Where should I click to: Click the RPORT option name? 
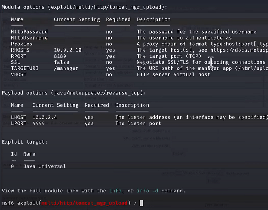point(19,56)
